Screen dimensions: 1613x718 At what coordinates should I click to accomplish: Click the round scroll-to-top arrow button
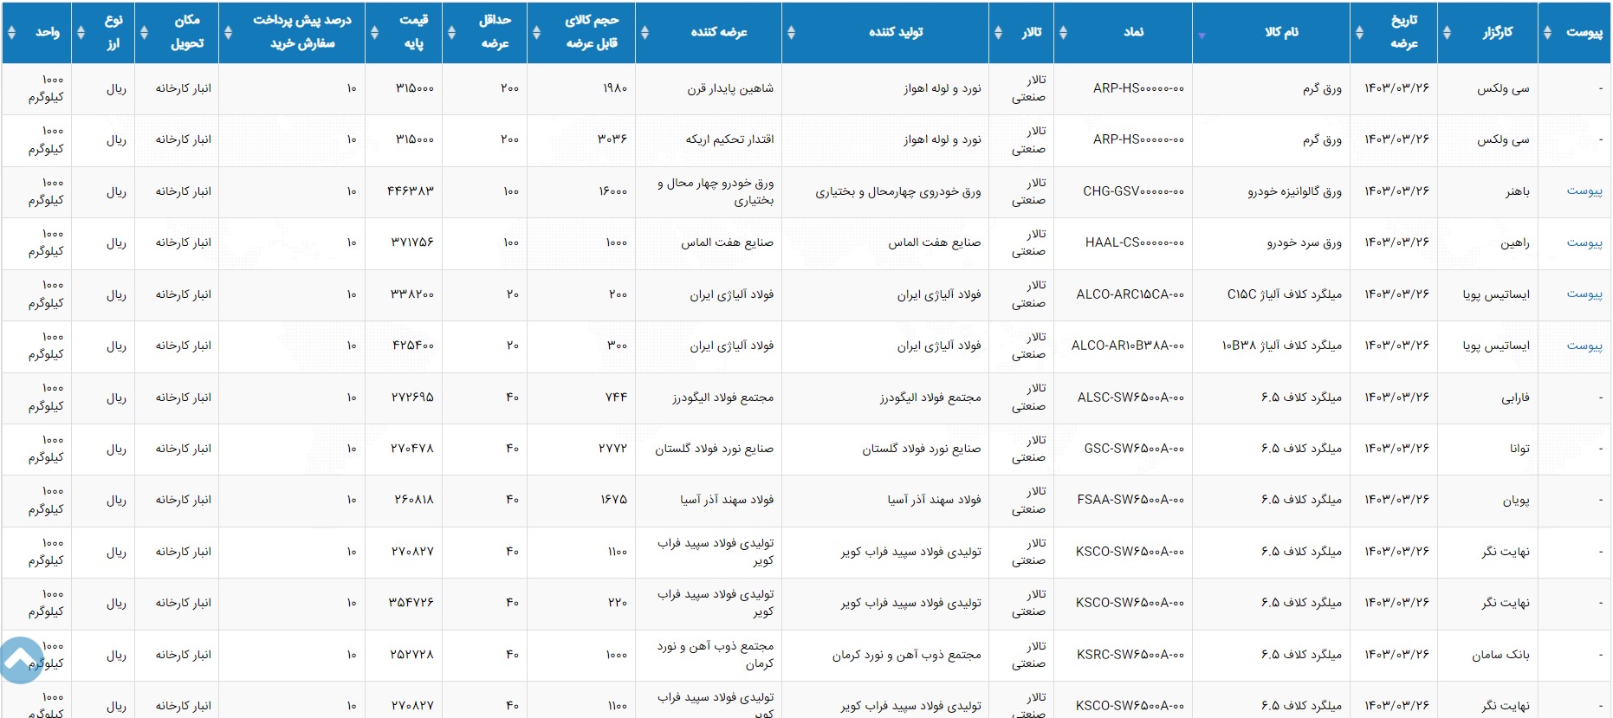click(x=20, y=661)
